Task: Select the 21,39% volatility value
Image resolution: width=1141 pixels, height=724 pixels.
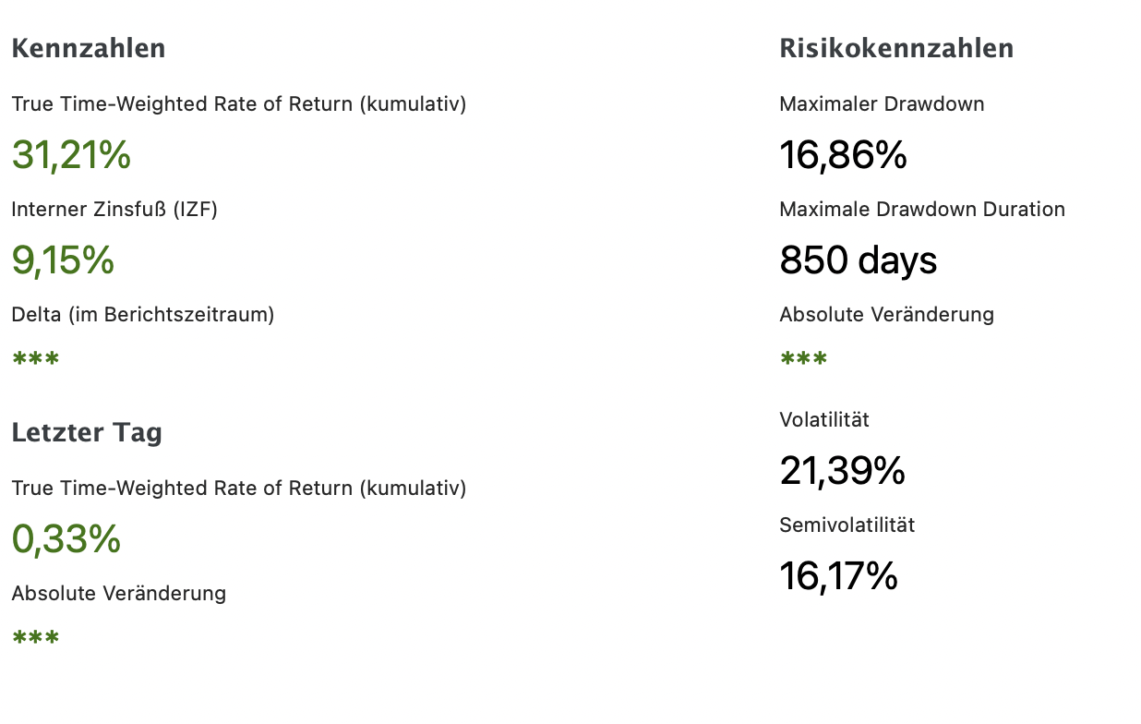Action: (842, 471)
